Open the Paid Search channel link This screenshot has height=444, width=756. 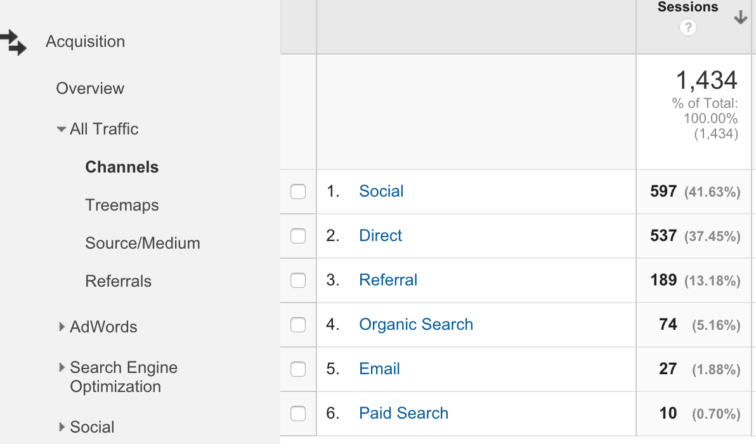click(x=403, y=413)
